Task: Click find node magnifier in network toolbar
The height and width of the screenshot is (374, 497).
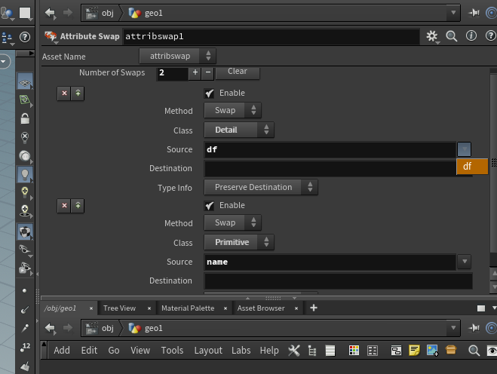Action: click(x=474, y=351)
